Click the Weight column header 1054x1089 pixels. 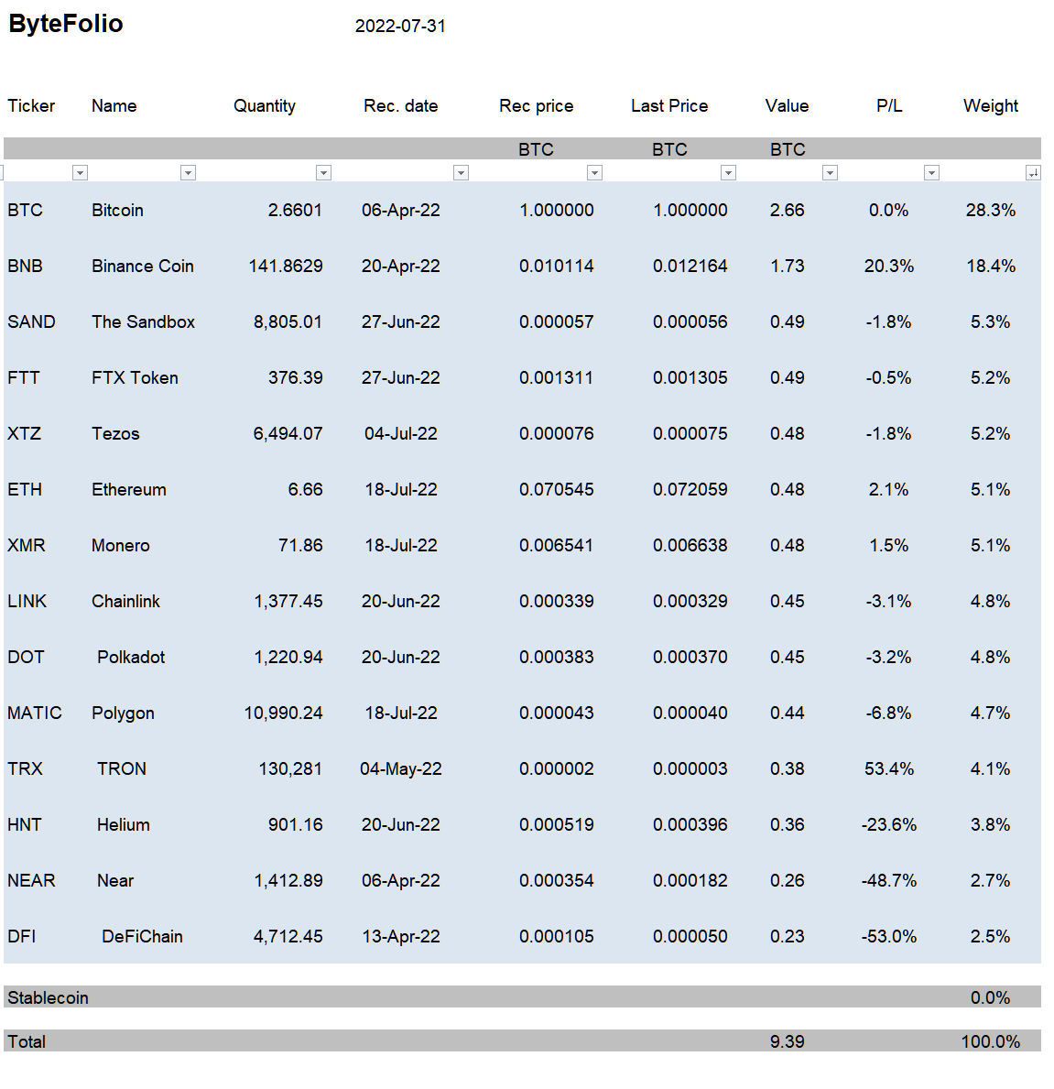(x=990, y=105)
